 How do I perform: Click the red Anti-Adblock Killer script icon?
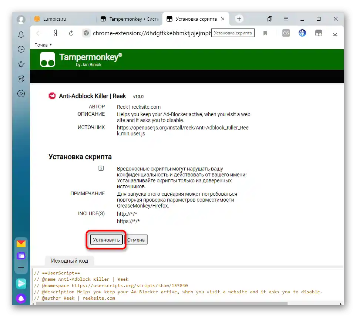52,96
